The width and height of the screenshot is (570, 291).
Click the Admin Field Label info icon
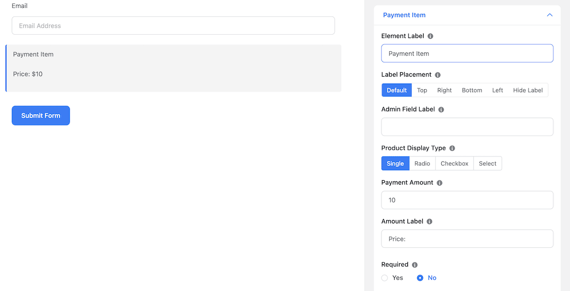441,109
